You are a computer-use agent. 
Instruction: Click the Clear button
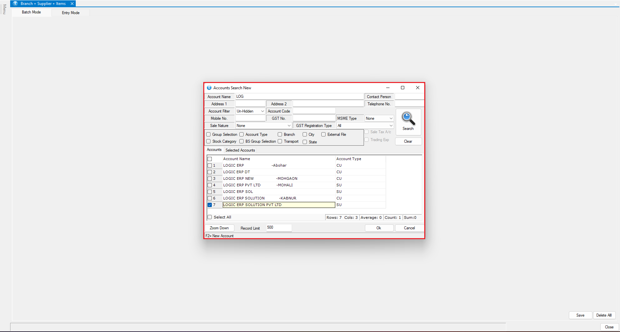coord(408,141)
